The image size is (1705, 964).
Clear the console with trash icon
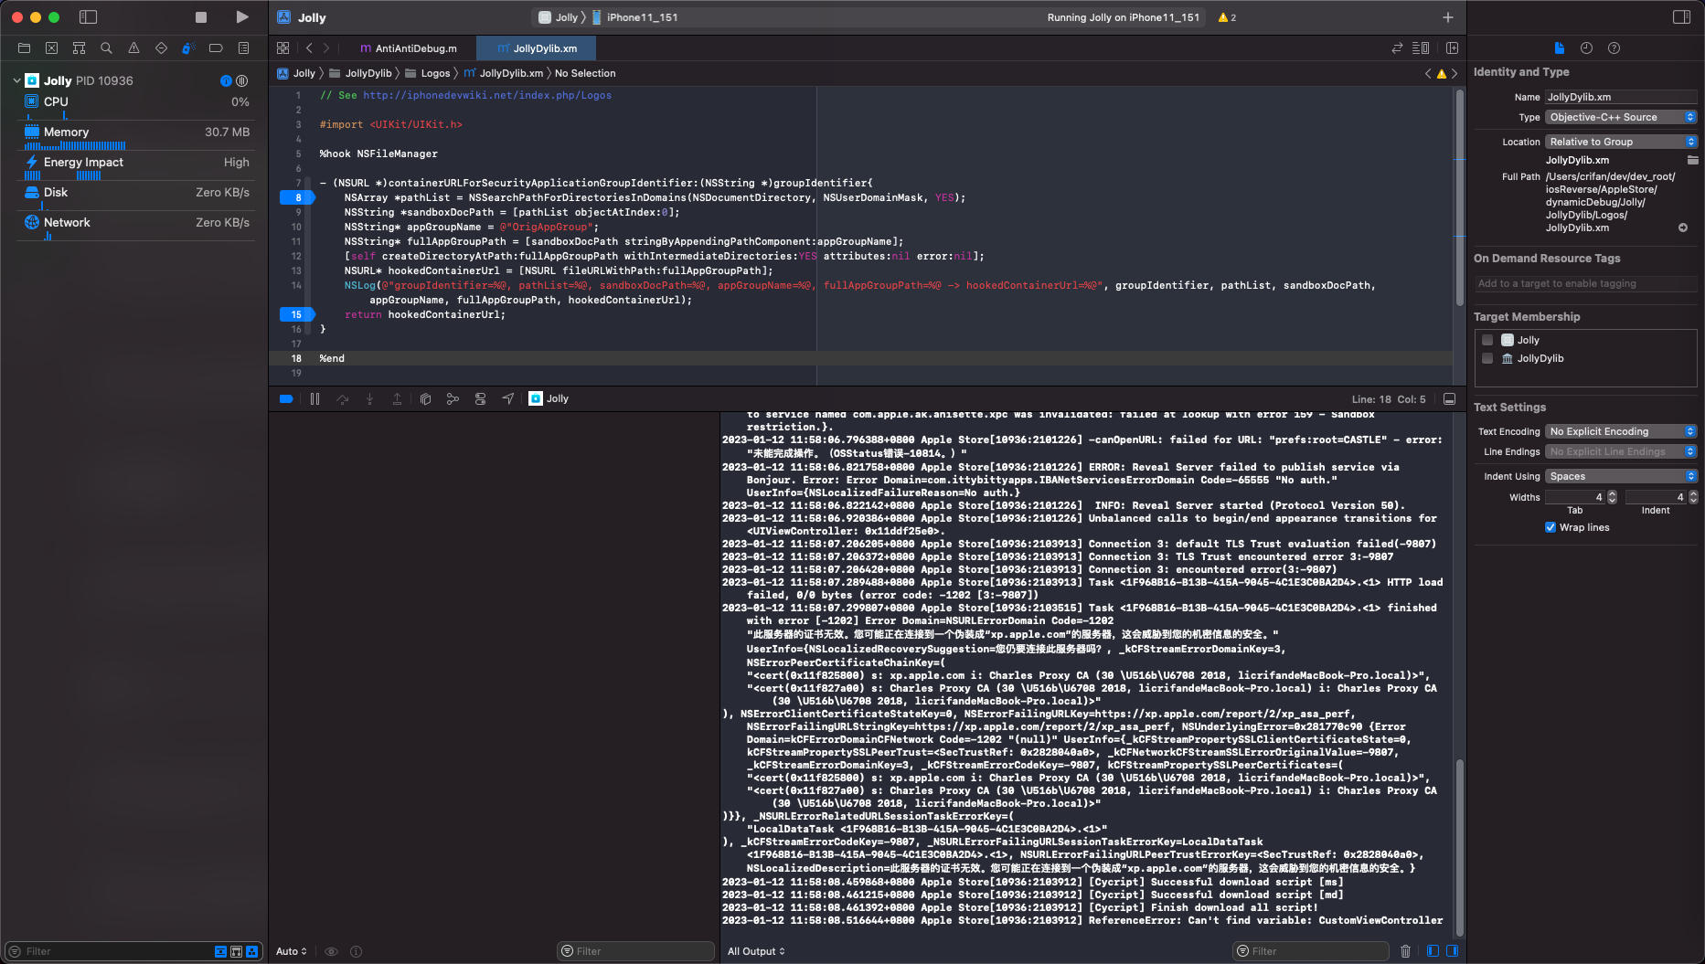click(x=1405, y=951)
